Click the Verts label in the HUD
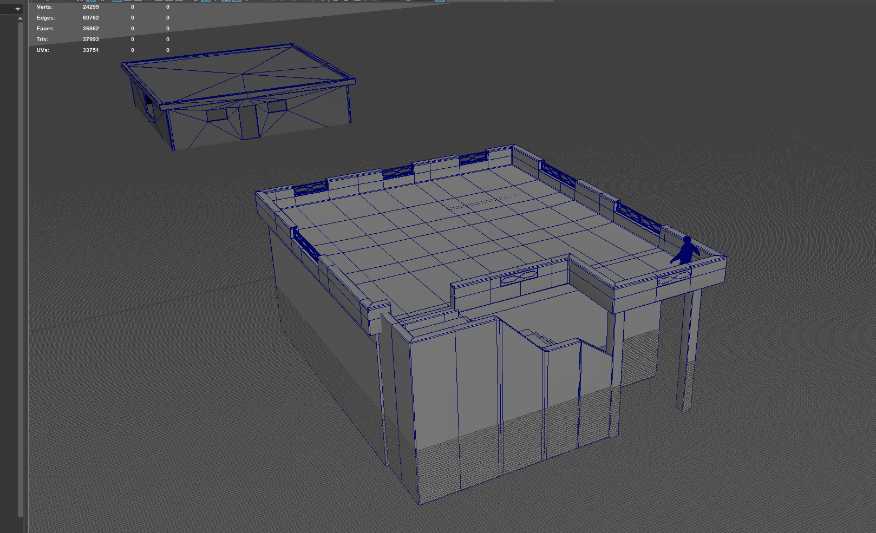The height and width of the screenshot is (533, 876). [x=44, y=7]
